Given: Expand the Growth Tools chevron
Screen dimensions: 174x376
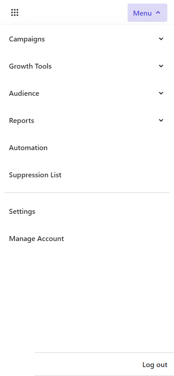Looking at the screenshot, I should point(161,66).
